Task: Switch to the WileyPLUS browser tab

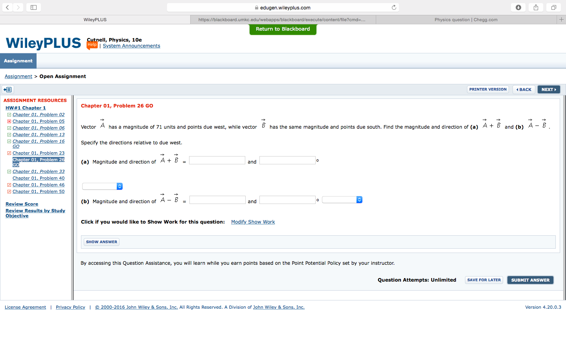Action: [x=94, y=19]
